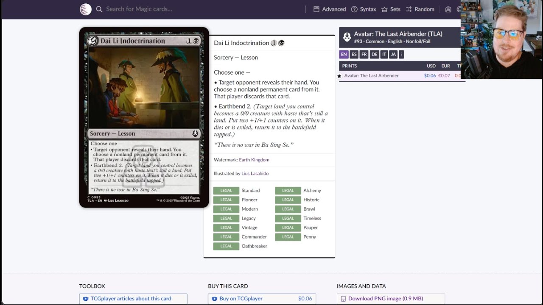Click the Dai Li Indoctrination card image
The height and width of the screenshot is (305, 543).
pyautogui.click(x=144, y=117)
